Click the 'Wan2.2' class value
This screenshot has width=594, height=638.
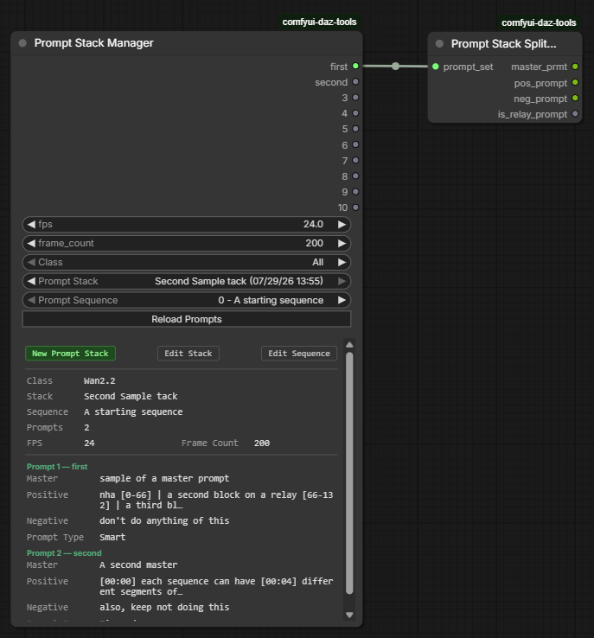pos(99,381)
